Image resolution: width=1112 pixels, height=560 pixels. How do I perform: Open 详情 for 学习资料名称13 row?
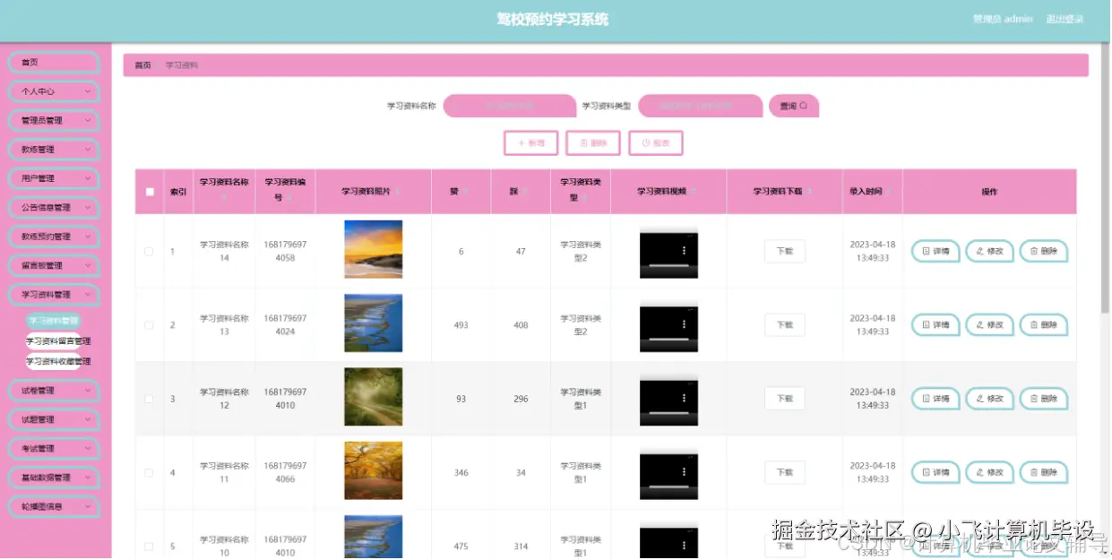(x=935, y=324)
